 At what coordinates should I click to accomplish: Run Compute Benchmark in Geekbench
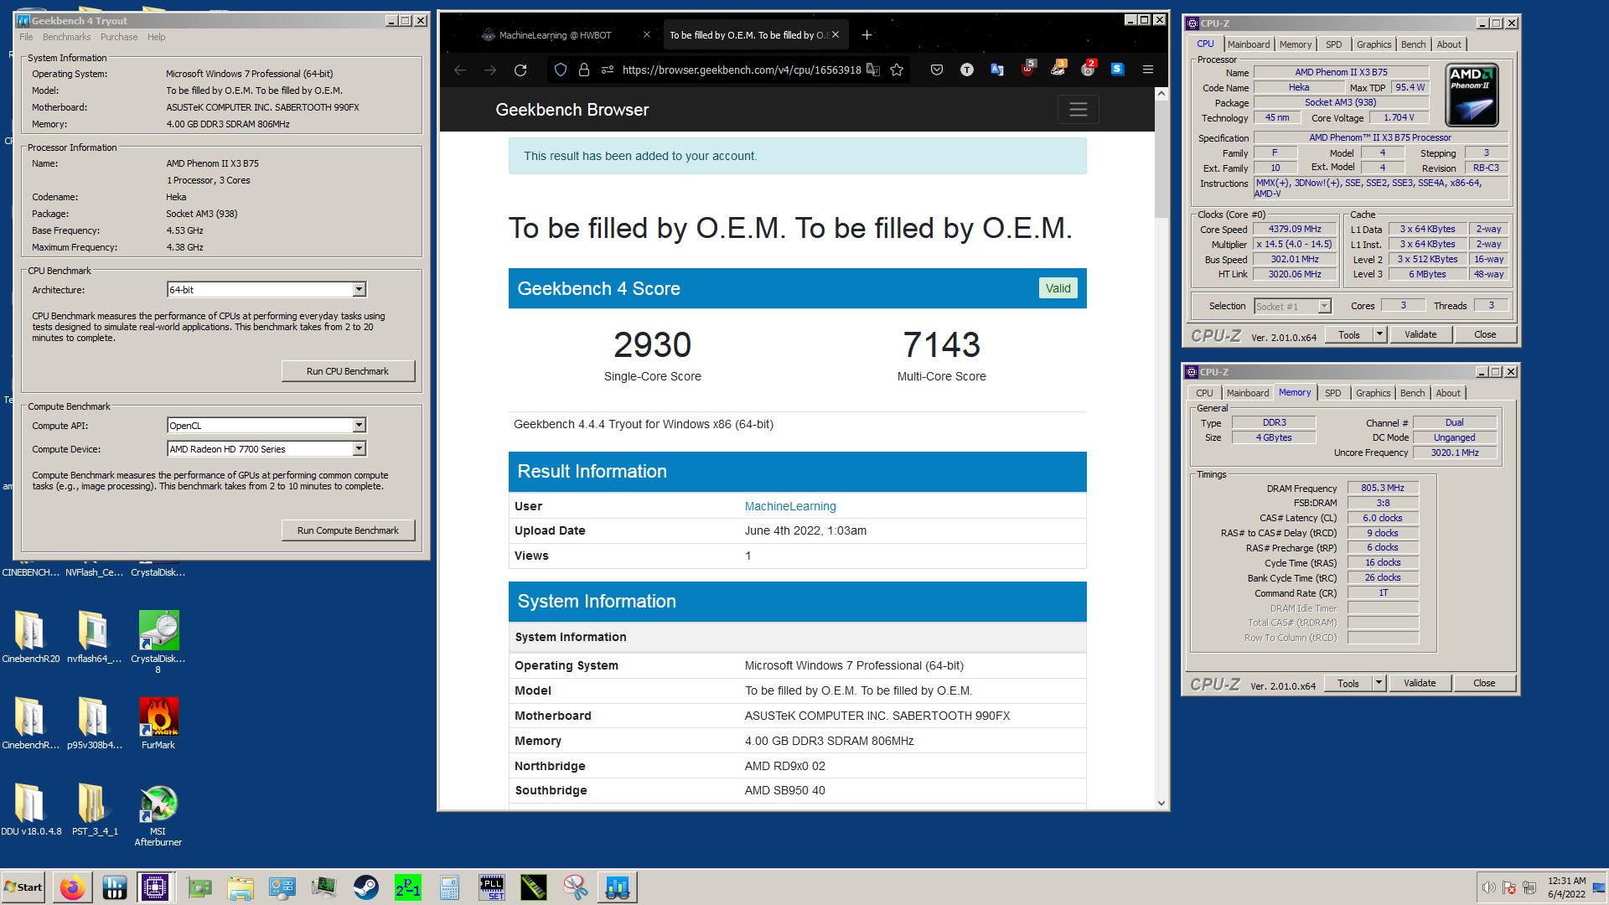[x=348, y=530]
